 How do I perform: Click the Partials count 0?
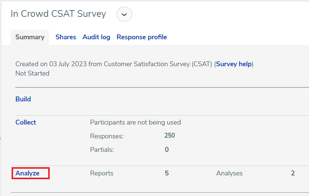pos(167,150)
